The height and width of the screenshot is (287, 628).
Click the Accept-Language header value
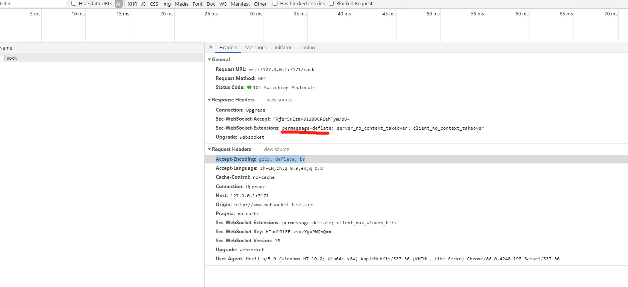(x=291, y=168)
